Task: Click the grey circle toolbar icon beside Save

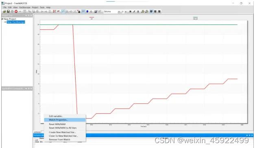Action: pyautogui.click(x=12, y=11)
